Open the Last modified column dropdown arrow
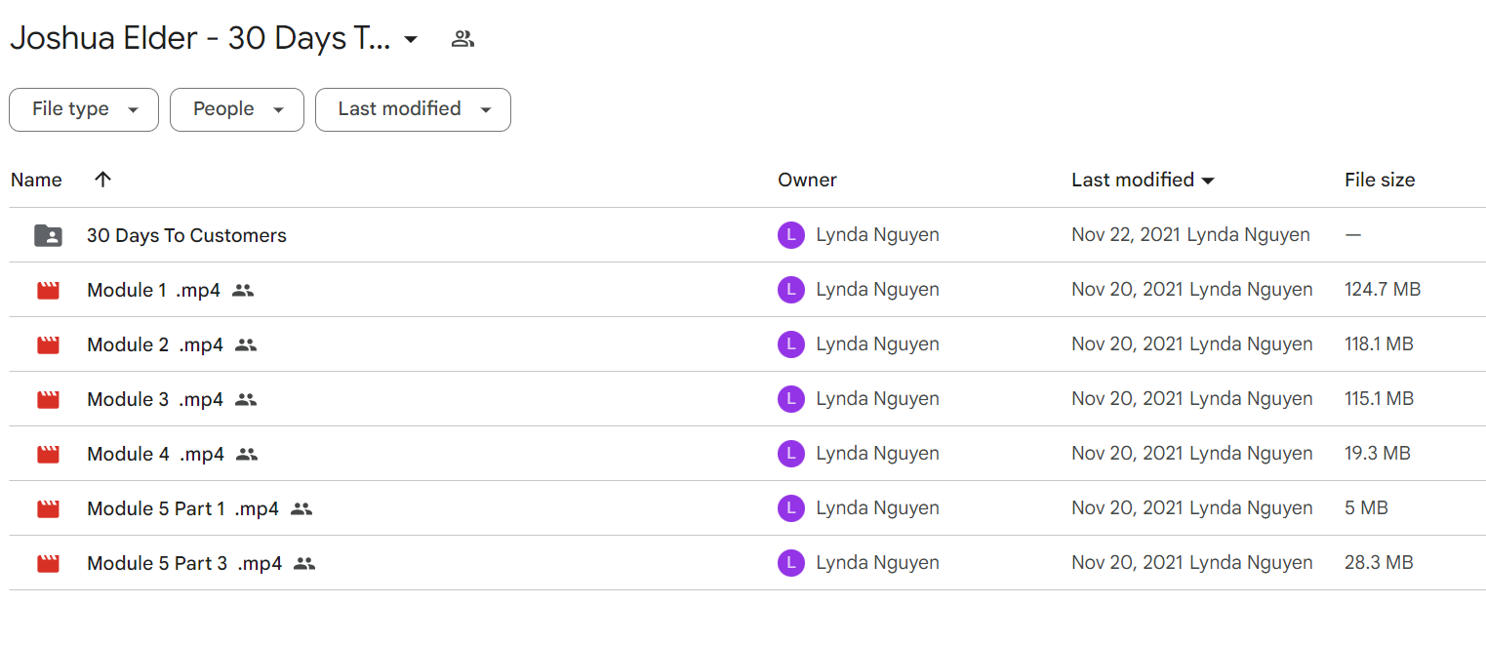 (x=1208, y=181)
